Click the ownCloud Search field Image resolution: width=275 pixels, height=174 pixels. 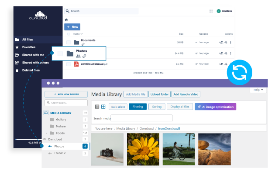coord(101,11)
